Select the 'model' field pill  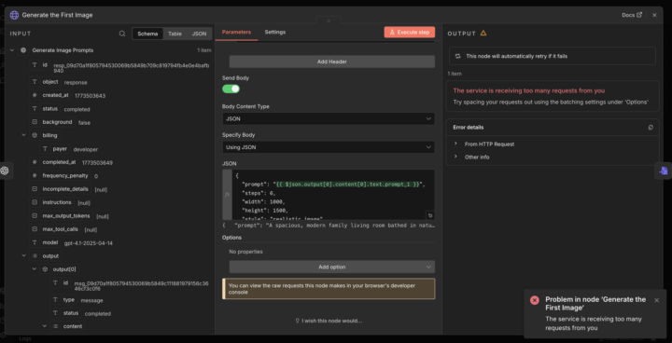coord(46,242)
